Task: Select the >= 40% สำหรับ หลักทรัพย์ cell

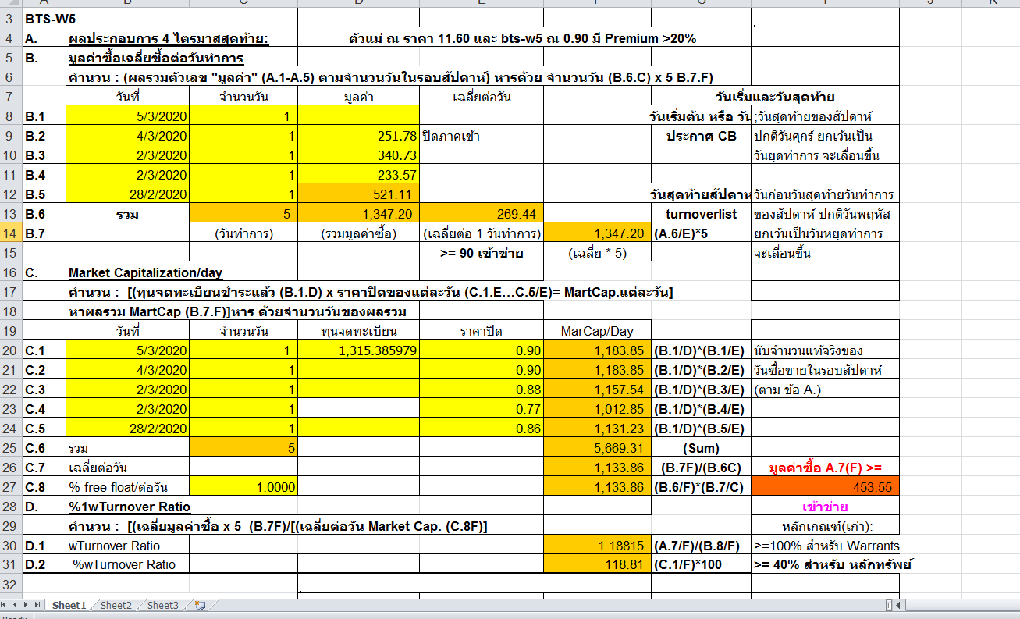Action: (x=825, y=564)
